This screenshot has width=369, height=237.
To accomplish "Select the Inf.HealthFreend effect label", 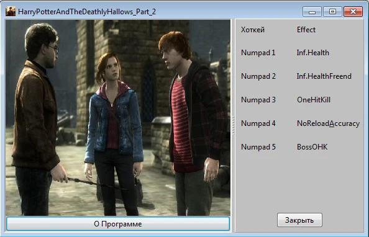I will point(324,76).
